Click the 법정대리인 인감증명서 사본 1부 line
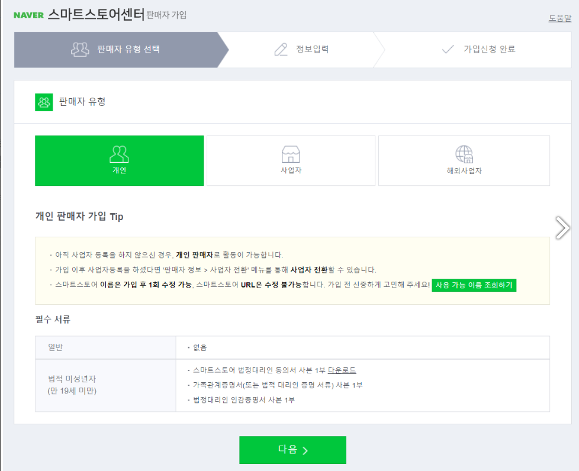The width and height of the screenshot is (579, 471). 244,400
